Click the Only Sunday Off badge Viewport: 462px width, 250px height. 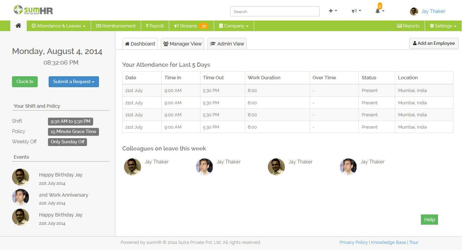point(67,142)
